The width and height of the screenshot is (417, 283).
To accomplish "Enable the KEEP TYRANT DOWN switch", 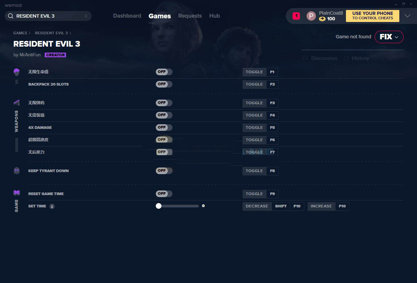I will [164, 171].
